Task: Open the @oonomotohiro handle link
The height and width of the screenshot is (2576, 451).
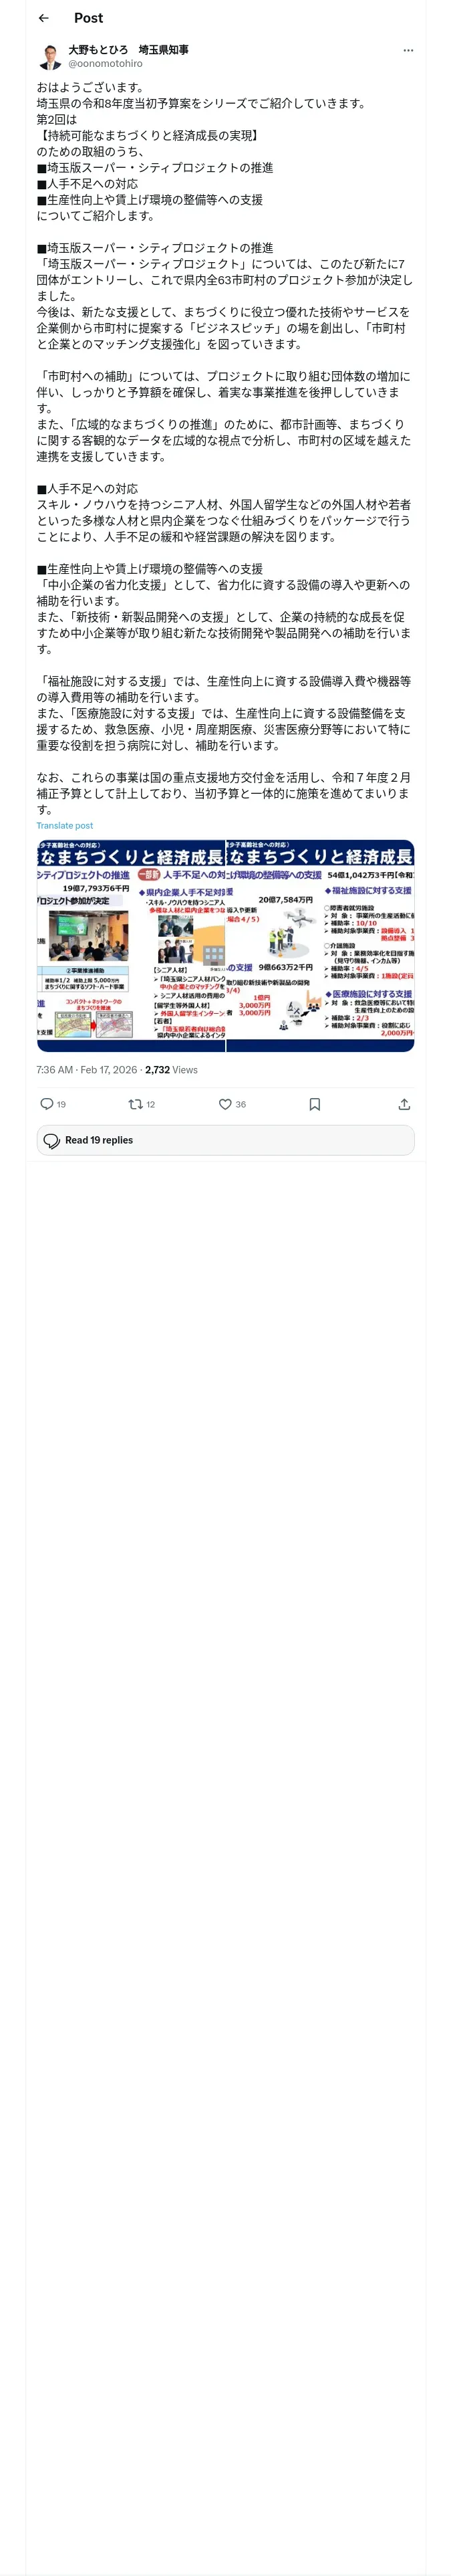Action: (x=105, y=63)
